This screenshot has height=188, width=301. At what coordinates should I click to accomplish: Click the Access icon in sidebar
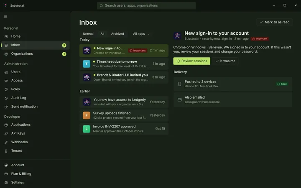click(x=6, y=81)
